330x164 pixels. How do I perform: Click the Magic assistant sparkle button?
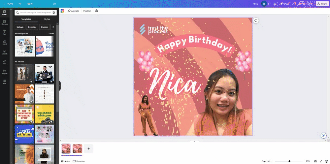coord(323,135)
